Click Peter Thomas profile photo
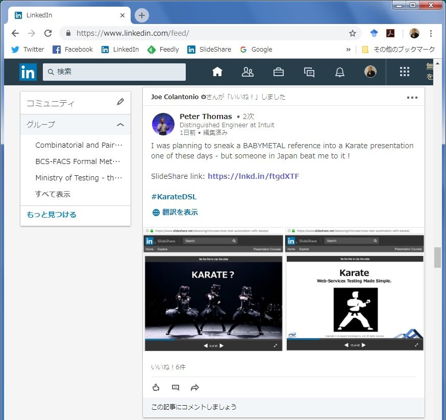 click(163, 124)
